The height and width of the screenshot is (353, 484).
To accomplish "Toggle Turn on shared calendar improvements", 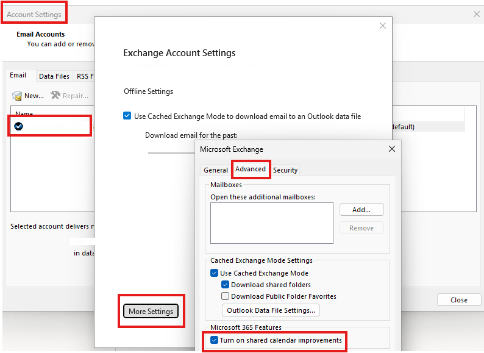I will [x=214, y=340].
